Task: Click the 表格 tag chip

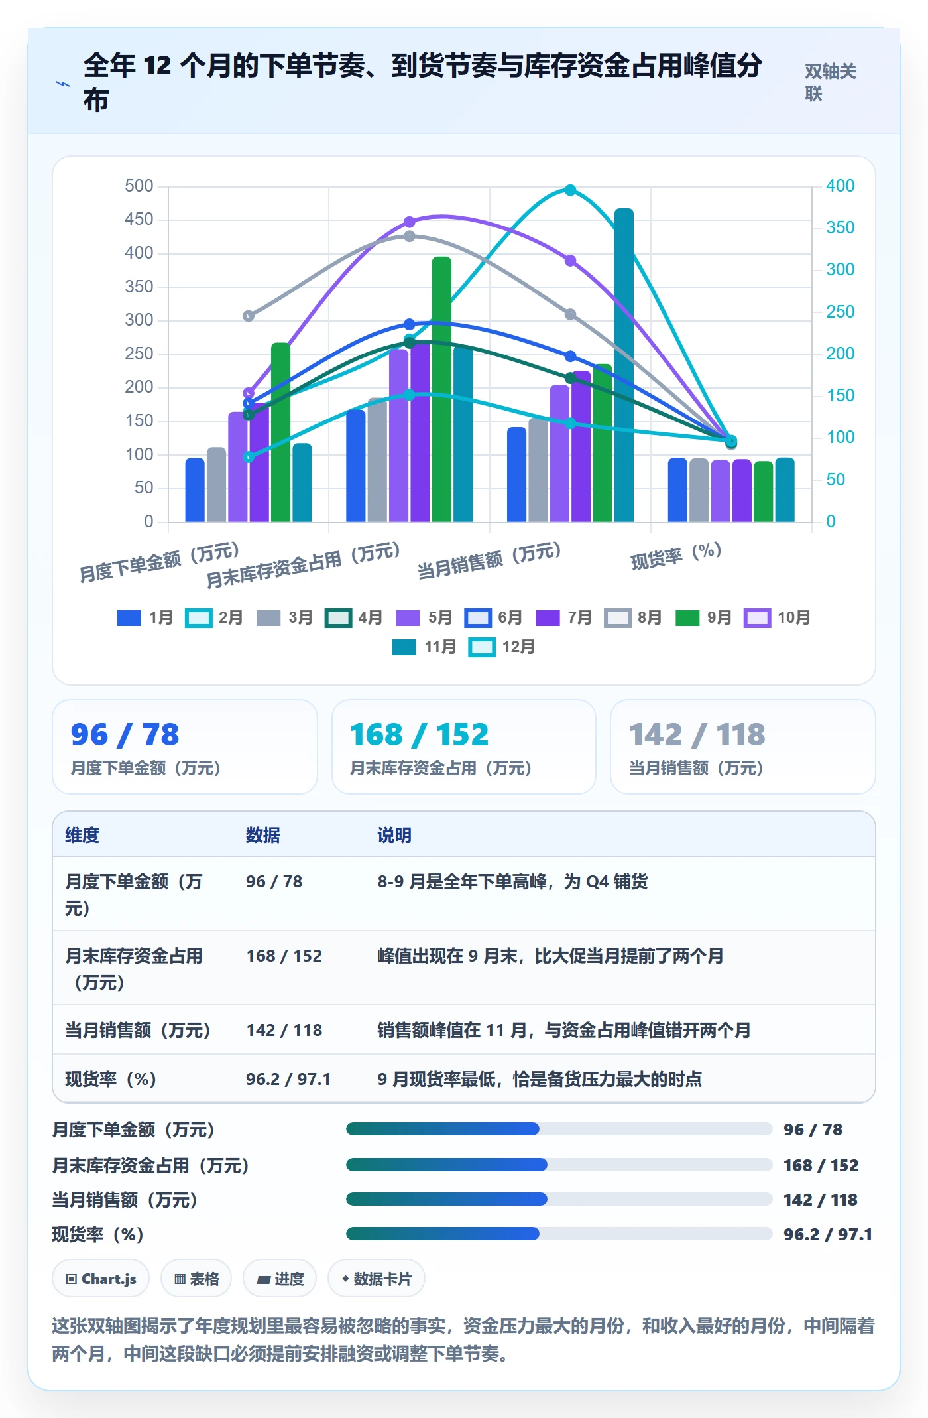Action: point(196,1279)
